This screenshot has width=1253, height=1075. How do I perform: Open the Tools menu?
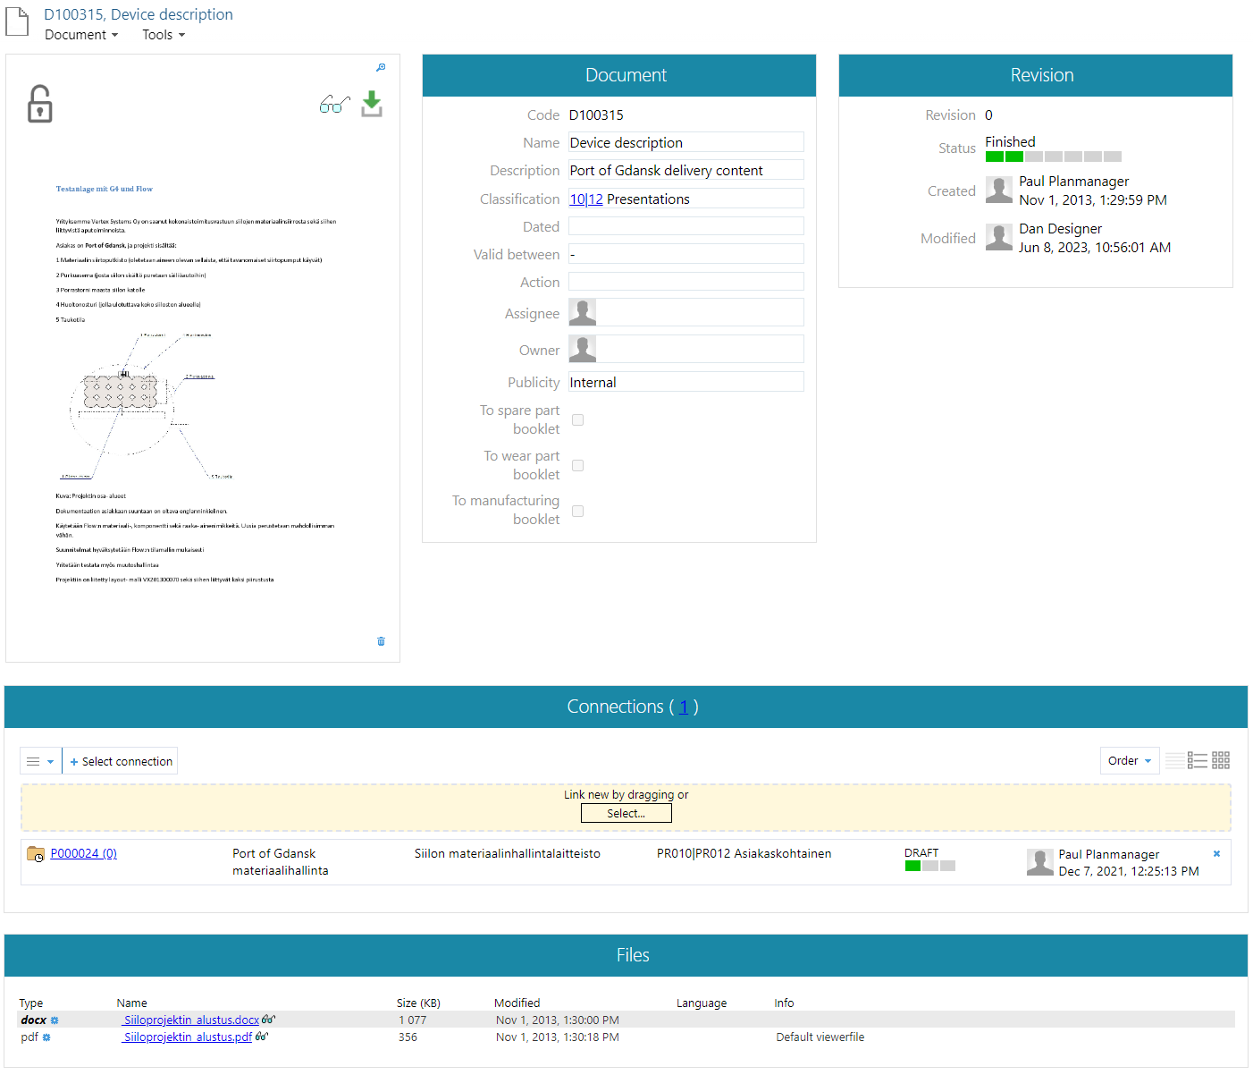[164, 35]
